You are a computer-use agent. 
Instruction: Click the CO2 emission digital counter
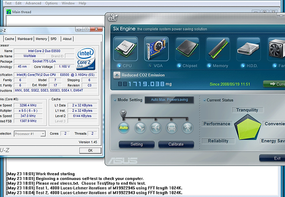(x=141, y=84)
